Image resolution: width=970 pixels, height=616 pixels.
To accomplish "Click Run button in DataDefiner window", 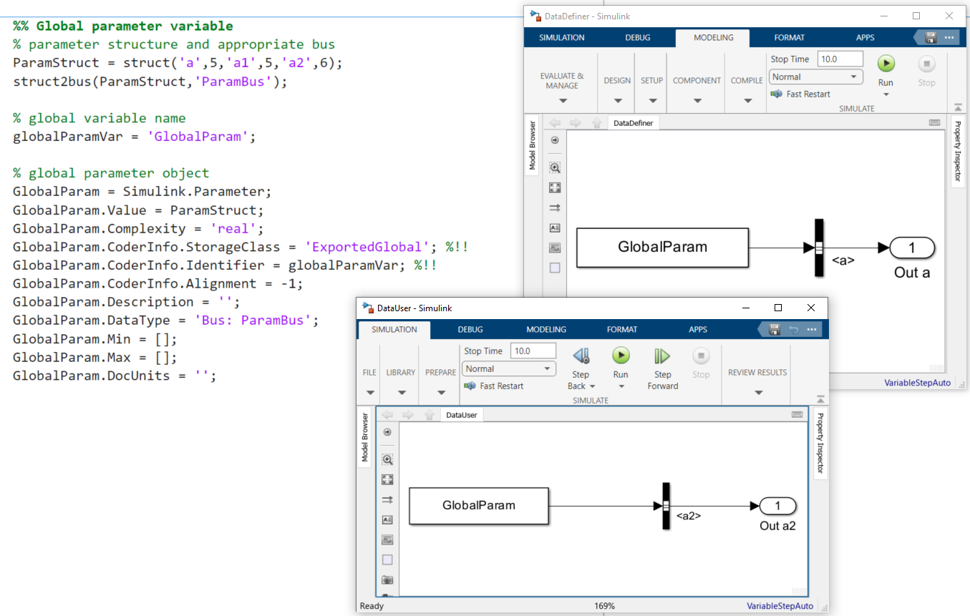I will click(x=886, y=64).
